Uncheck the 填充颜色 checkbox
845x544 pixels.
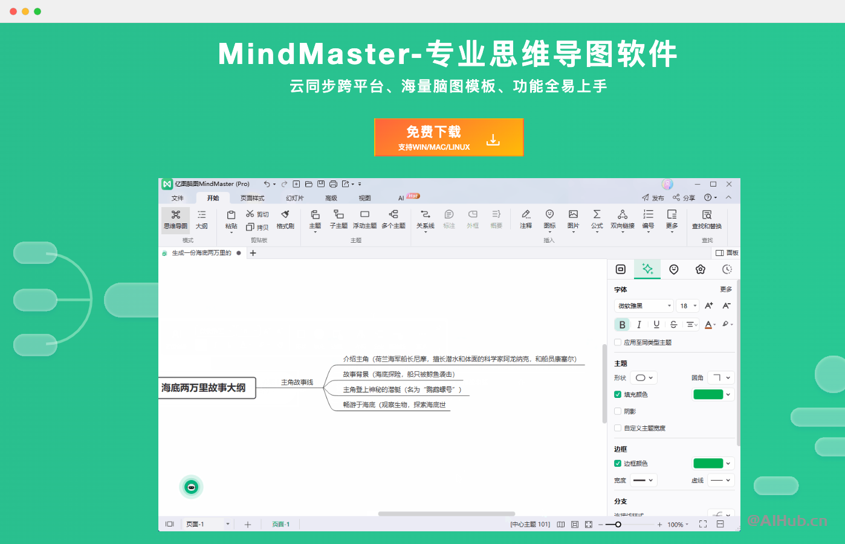[x=618, y=394]
